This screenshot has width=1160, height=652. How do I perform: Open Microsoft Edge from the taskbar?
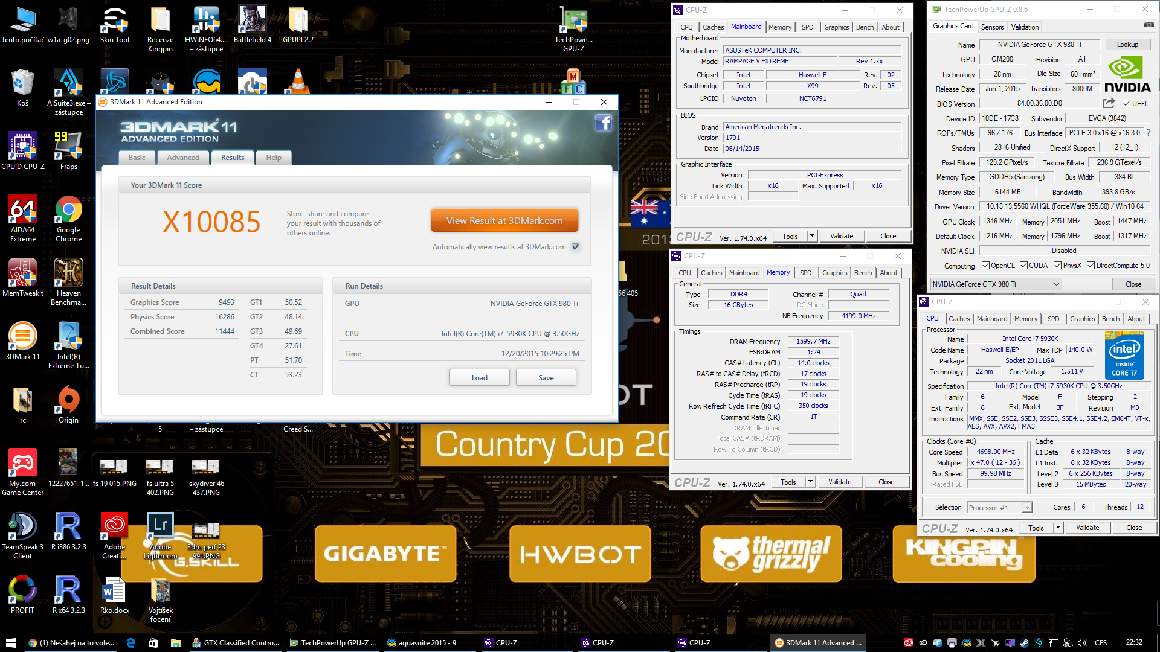click(x=130, y=642)
